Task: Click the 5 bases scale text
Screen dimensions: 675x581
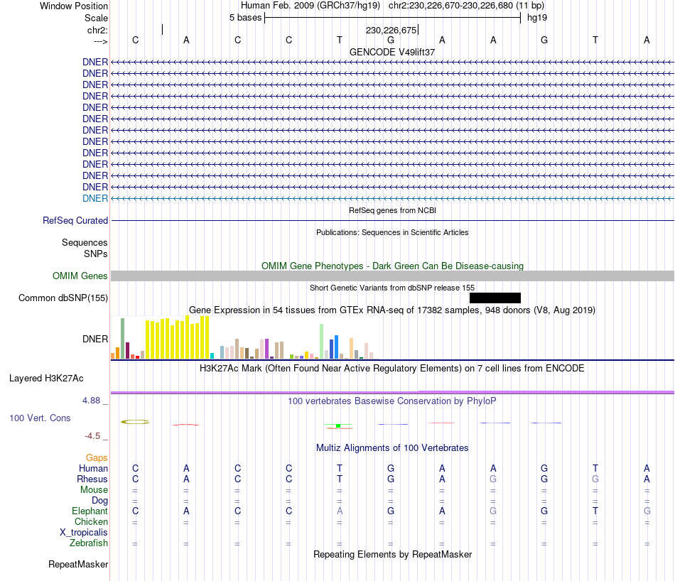Action: click(x=245, y=18)
